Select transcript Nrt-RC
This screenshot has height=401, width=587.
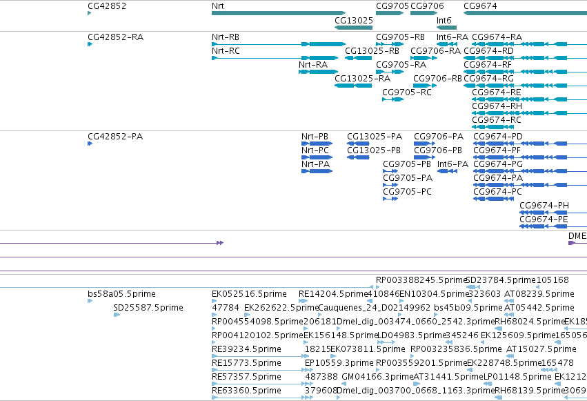tap(275, 58)
